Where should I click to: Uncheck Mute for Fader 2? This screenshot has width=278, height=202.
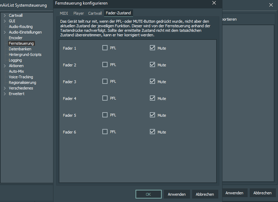[152, 65]
